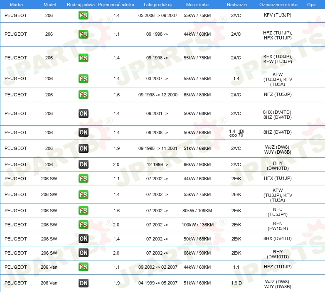Viewport: 325px width, 292px height.
Task: Click production dates 09.1998 -> 11.2001 cell
Action: point(158,148)
